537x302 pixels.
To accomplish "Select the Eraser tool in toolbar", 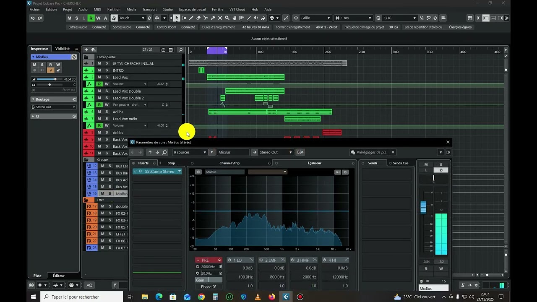I will (x=198, y=18).
